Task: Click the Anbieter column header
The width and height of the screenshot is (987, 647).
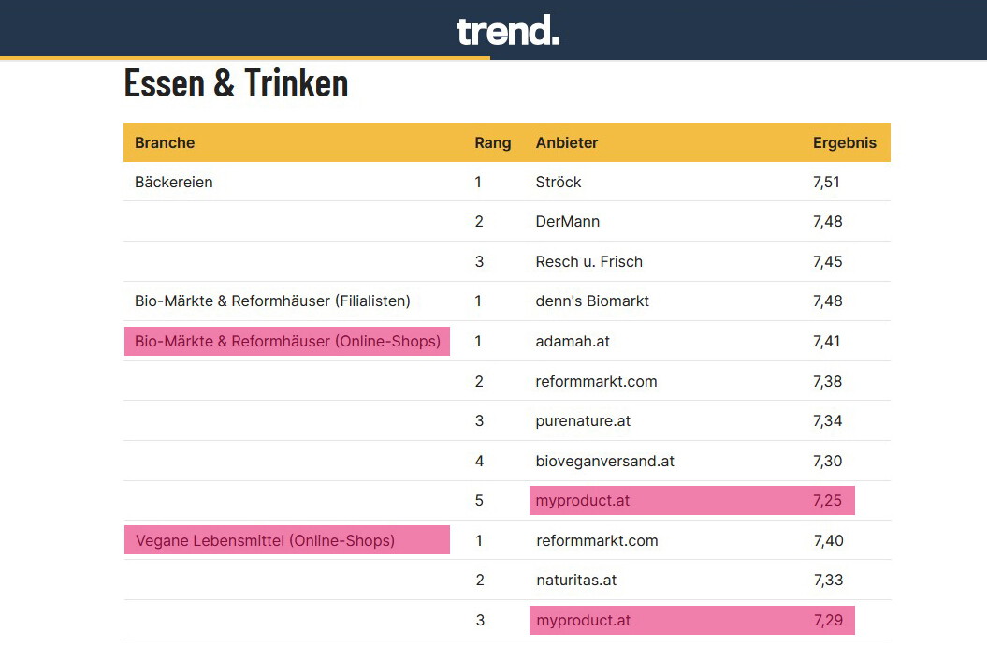Action: tap(567, 142)
